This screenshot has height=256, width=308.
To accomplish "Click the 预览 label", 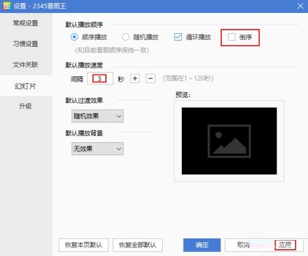I will [x=183, y=95].
